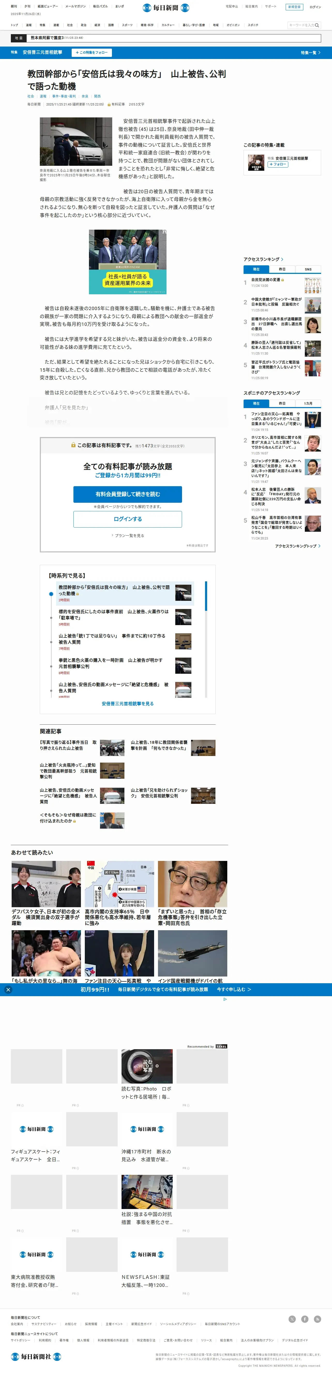Image resolution: width=332 pixels, height=1374 pixels.
Task: Open related article なぜ母親は教団に付け込まれたのか
Action: [x=68, y=818]
